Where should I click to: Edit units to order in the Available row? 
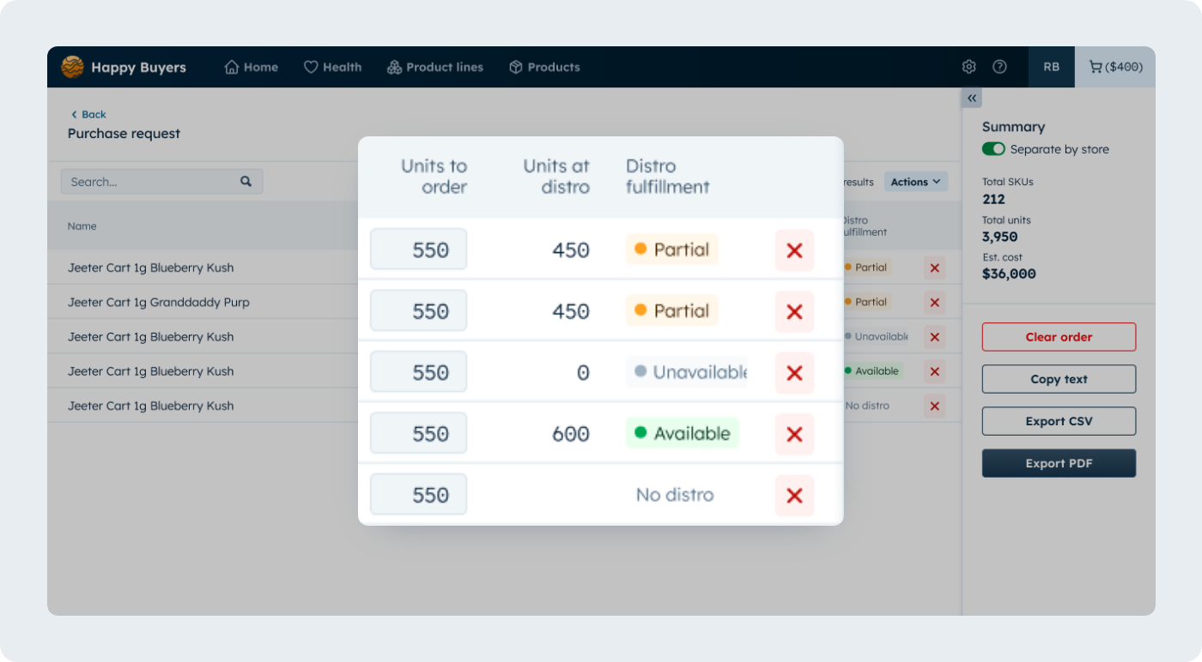tap(418, 433)
